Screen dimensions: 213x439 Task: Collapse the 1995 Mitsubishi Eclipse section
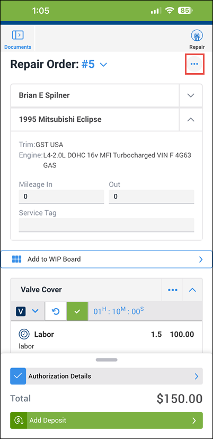tap(191, 120)
